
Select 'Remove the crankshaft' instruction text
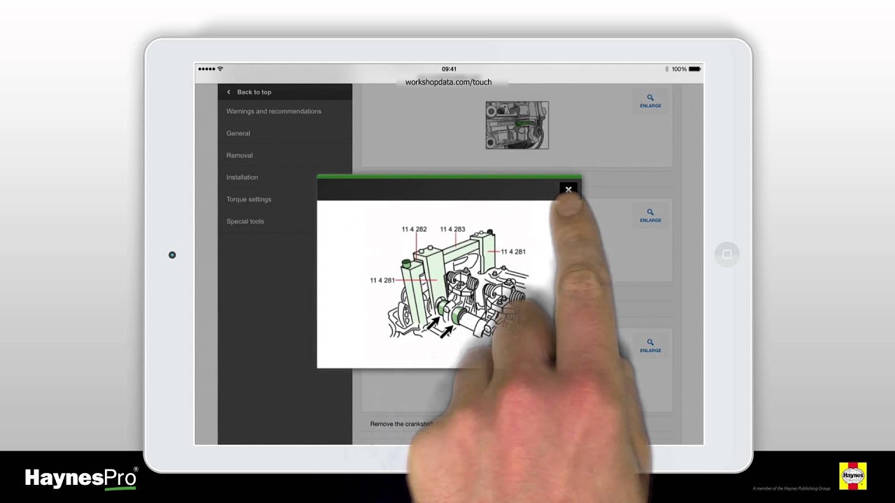403,424
